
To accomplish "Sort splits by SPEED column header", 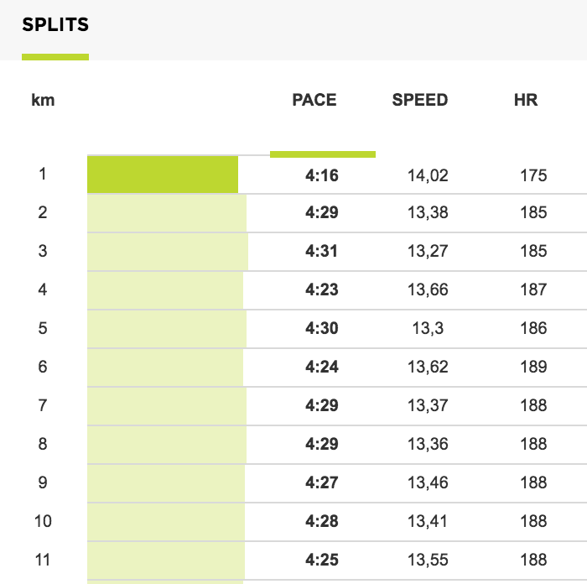I will click(x=419, y=100).
